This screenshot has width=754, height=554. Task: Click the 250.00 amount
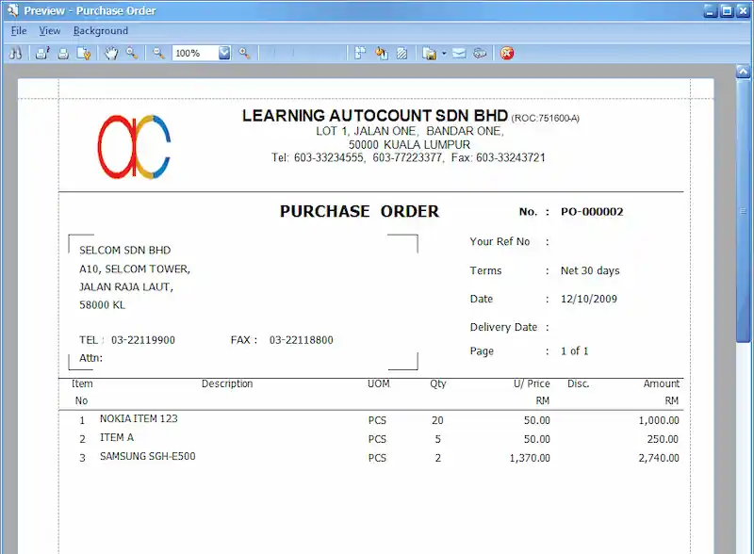pyautogui.click(x=663, y=439)
